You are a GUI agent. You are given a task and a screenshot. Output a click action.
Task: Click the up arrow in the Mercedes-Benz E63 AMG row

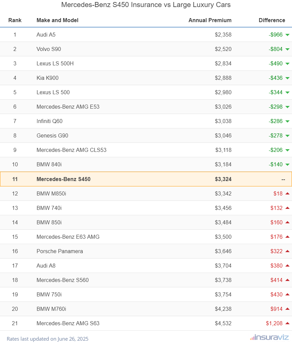point(287,236)
